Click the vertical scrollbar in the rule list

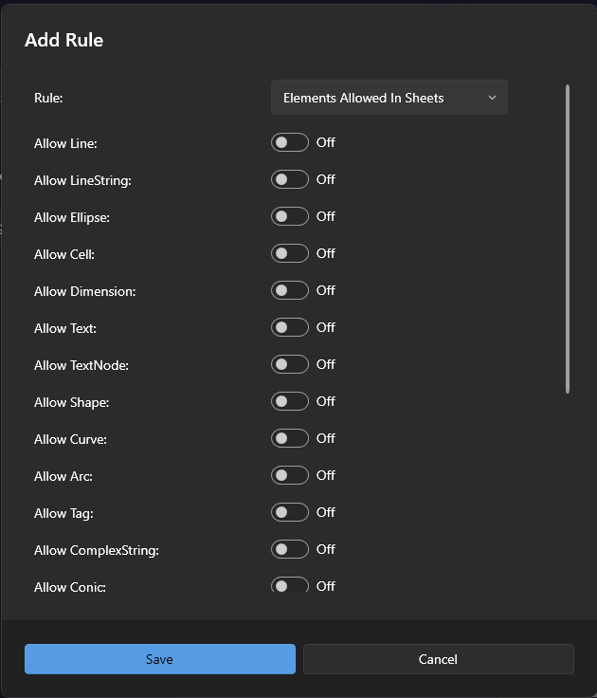[x=568, y=237]
